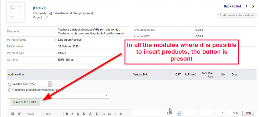Open the Format dropdown in editor
This screenshot has height=117, width=259.
pos(34,114)
